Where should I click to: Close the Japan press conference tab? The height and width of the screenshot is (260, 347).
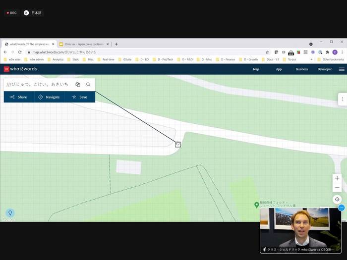tap(108, 44)
